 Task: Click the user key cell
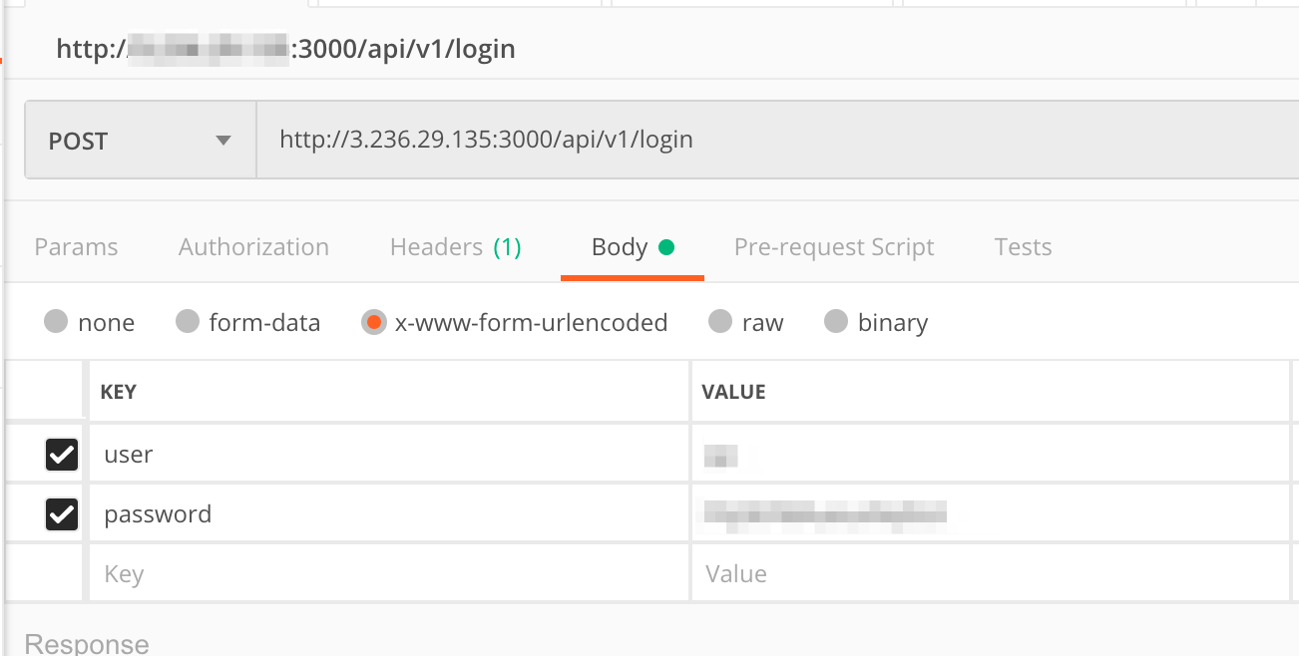click(x=389, y=455)
